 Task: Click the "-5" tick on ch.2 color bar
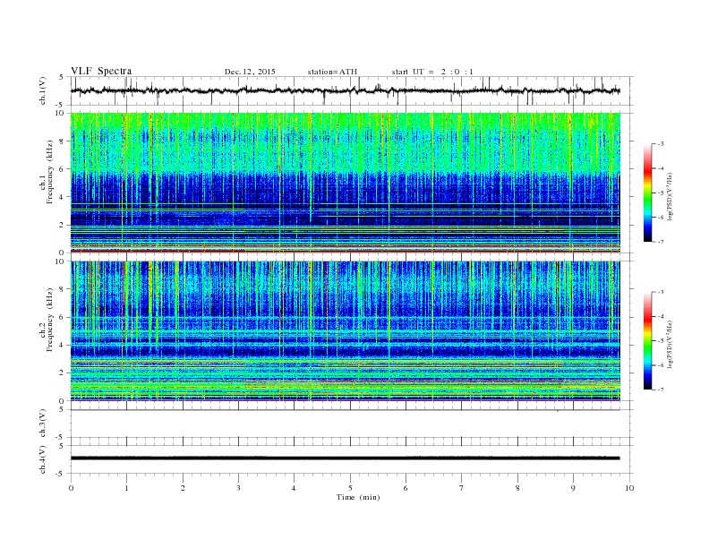click(661, 341)
